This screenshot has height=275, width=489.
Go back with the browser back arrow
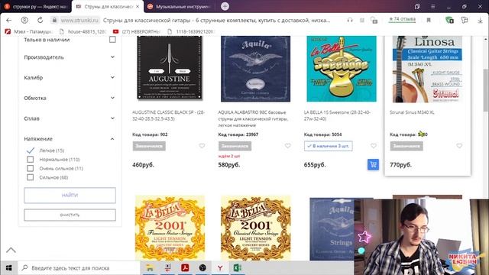click(x=8, y=21)
